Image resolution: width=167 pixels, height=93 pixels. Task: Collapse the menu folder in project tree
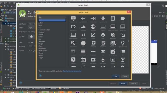point(5,70)
